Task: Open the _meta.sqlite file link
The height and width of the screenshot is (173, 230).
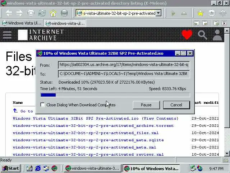Action: [88, 140]
